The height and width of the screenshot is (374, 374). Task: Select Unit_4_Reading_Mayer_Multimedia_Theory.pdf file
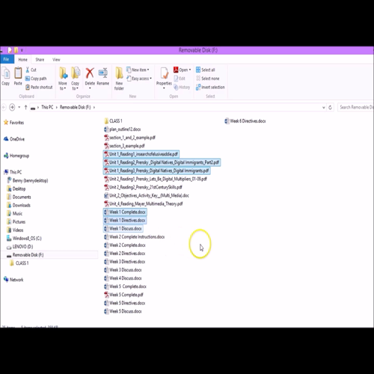(144, 203)
